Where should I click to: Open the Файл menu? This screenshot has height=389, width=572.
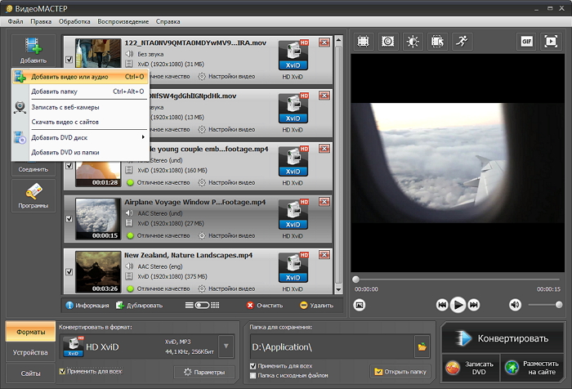16,21
